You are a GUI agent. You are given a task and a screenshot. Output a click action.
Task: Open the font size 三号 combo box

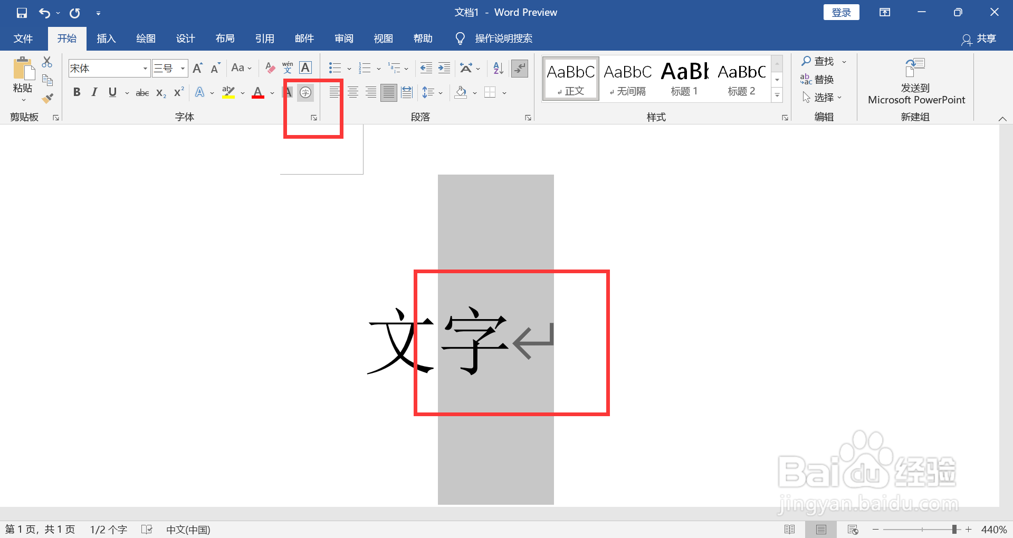coord(170,68)
